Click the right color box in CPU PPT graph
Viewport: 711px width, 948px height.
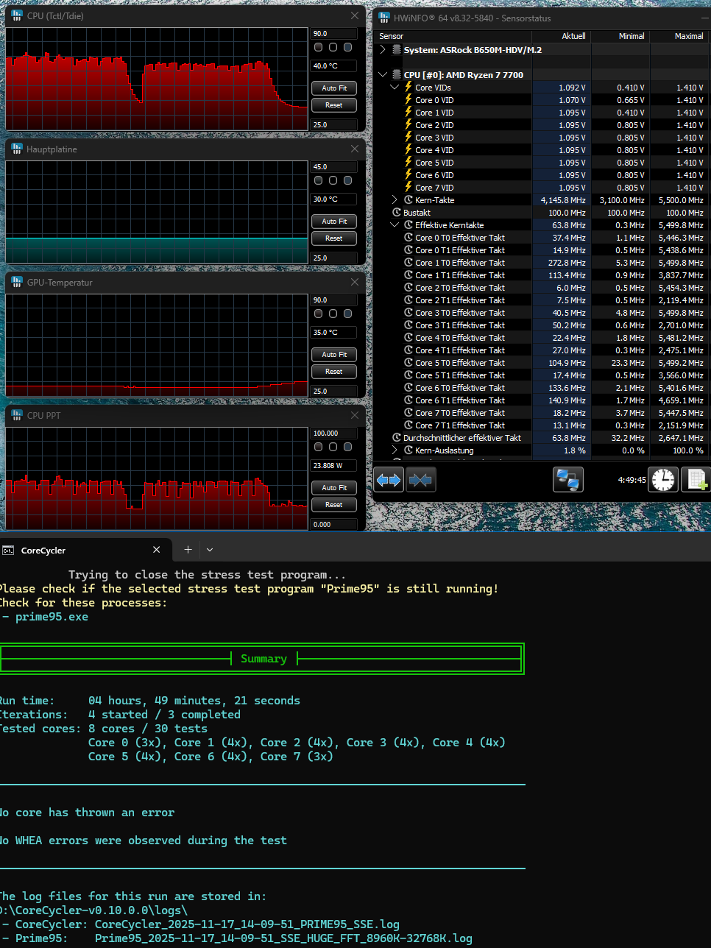pos(348,447)
